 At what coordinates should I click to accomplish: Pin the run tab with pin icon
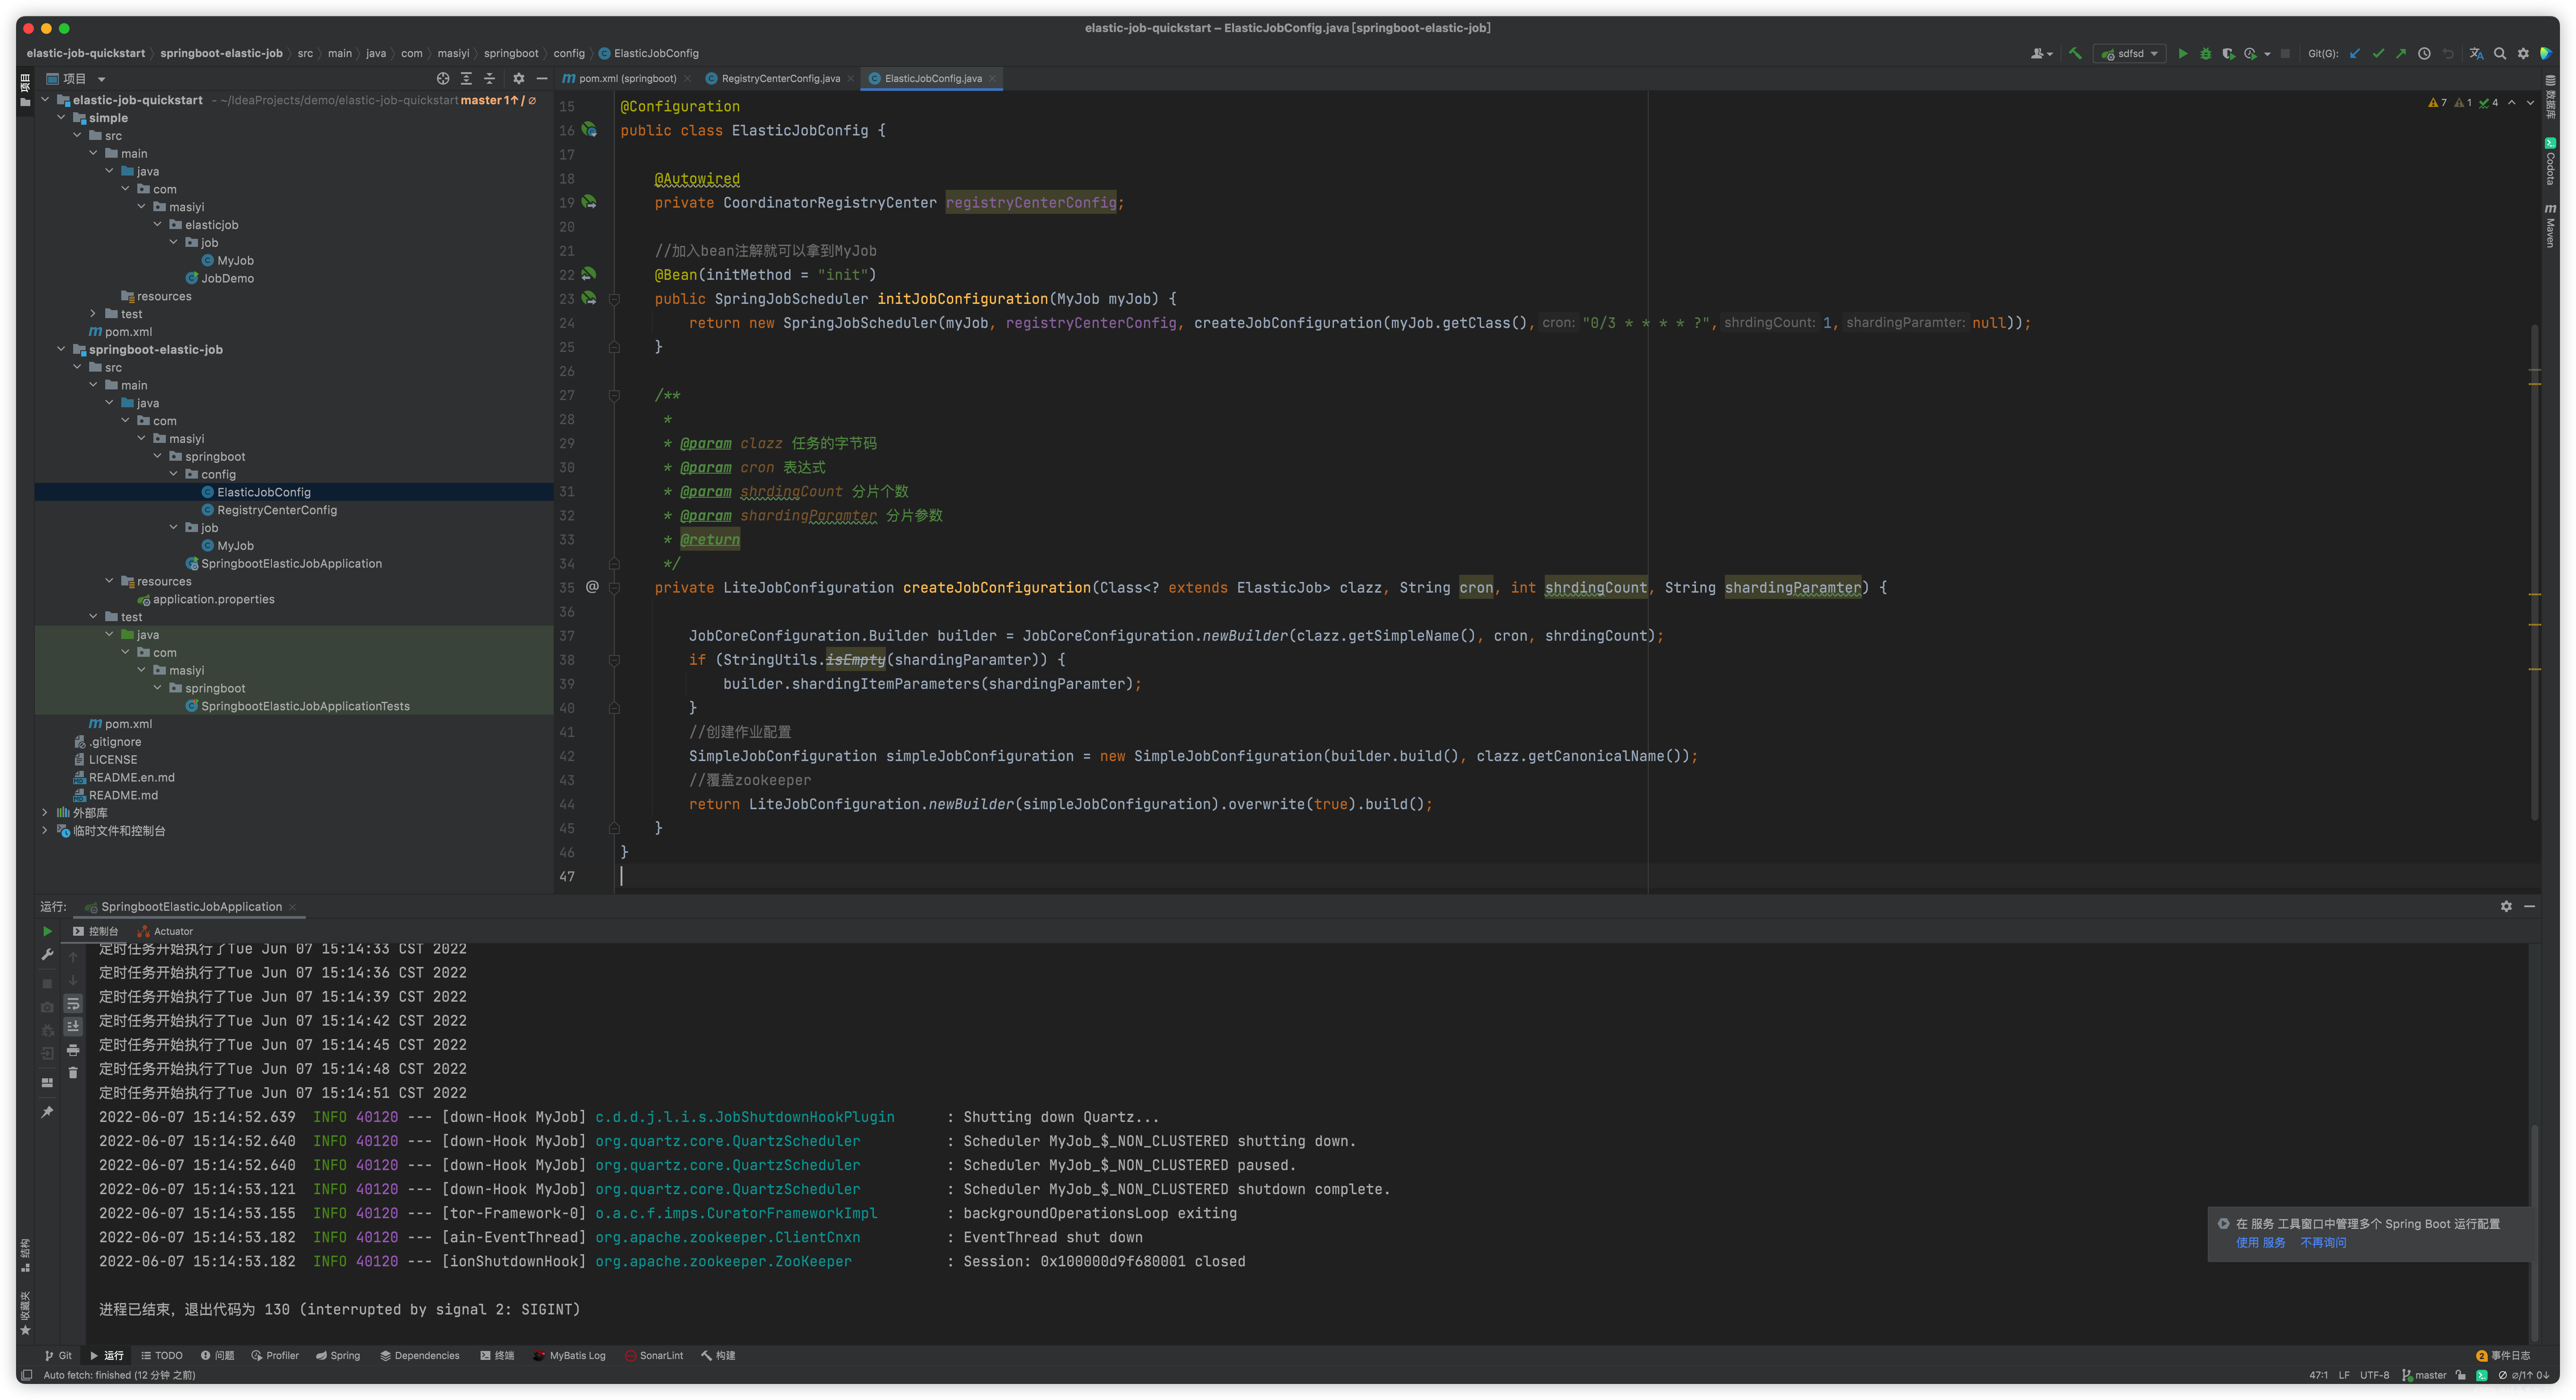47,1112
